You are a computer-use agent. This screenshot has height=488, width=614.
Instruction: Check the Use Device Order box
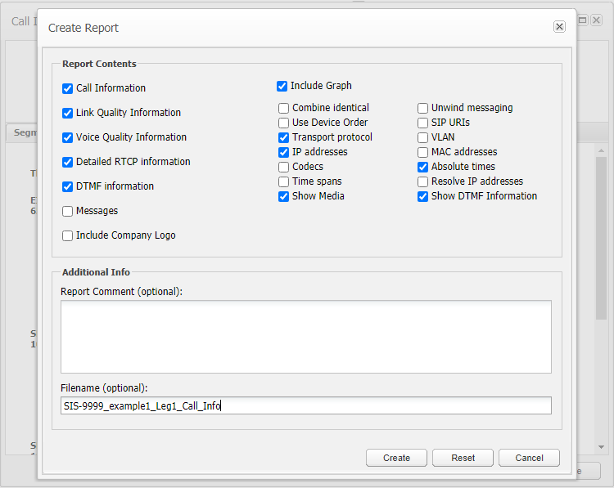click(283, 123)
